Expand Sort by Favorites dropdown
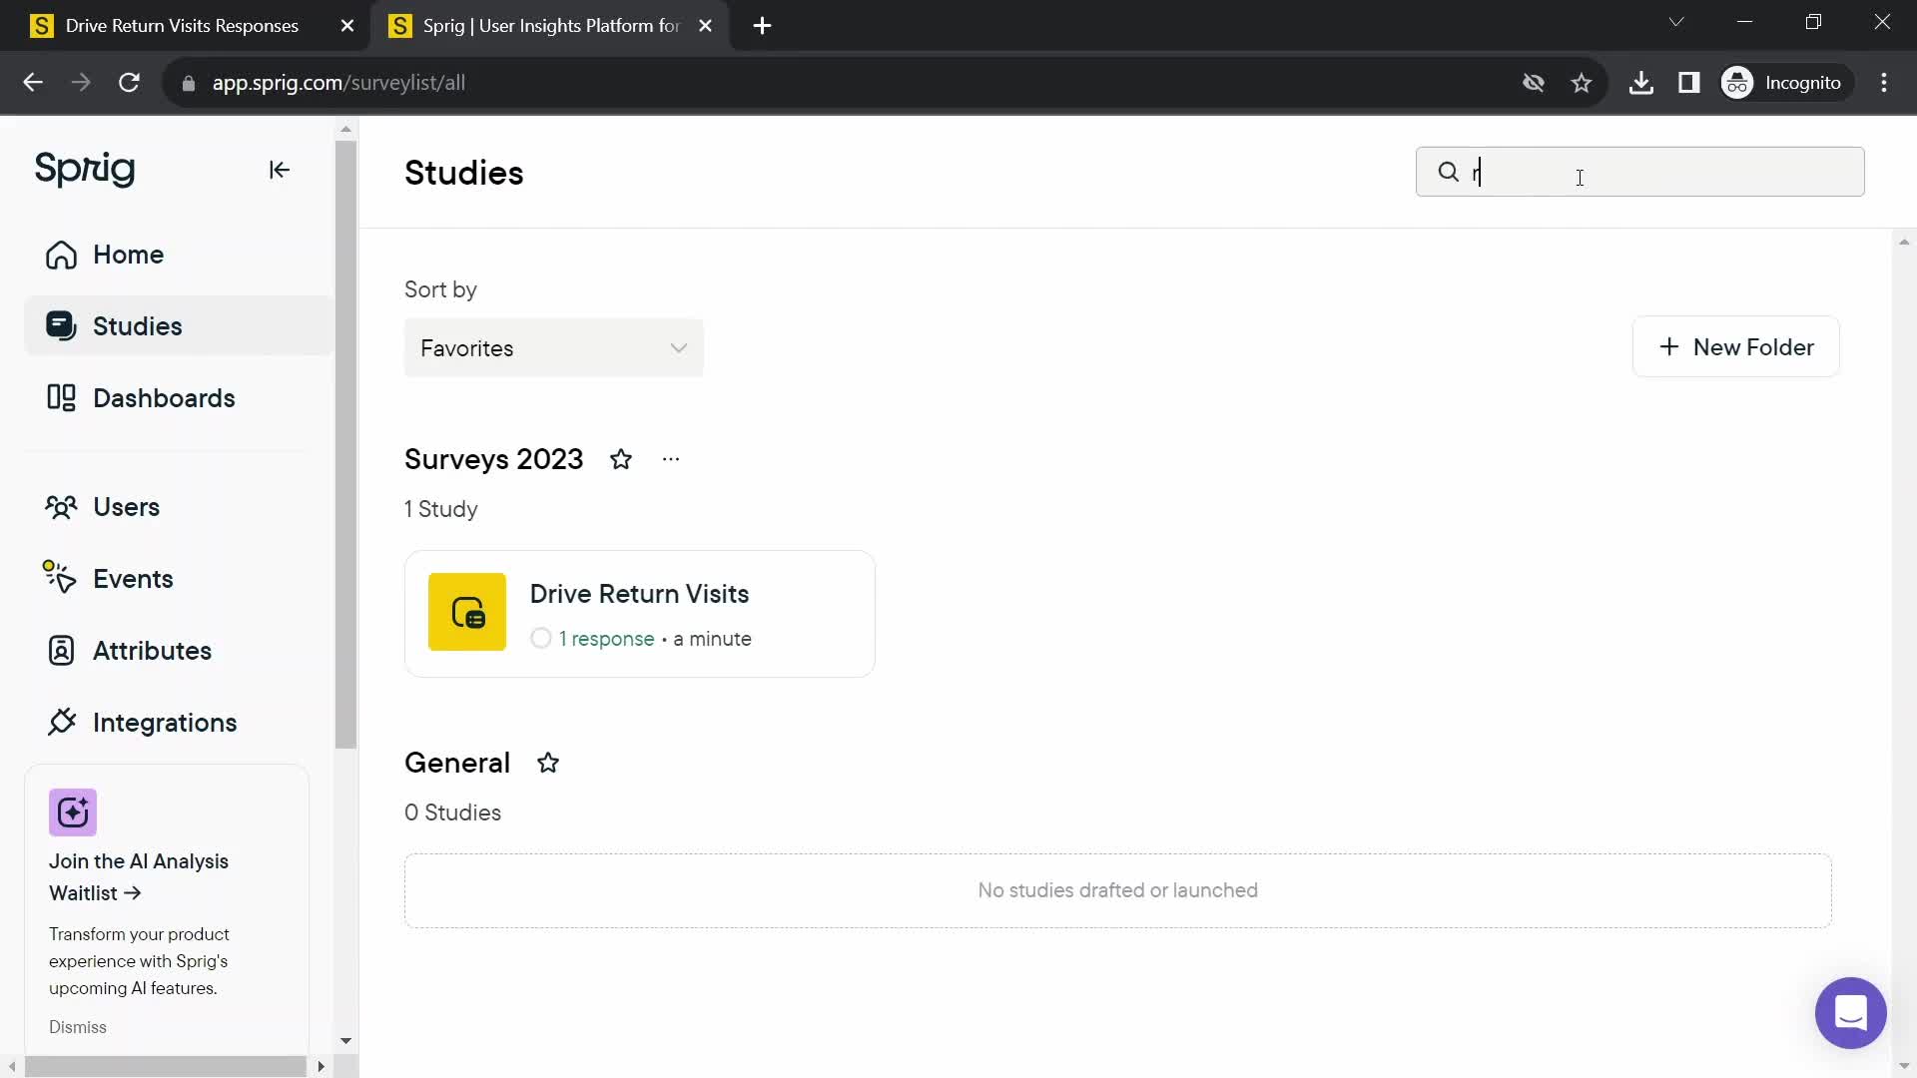This screenshot has width=1917, height=1078. tap(554, 348)
